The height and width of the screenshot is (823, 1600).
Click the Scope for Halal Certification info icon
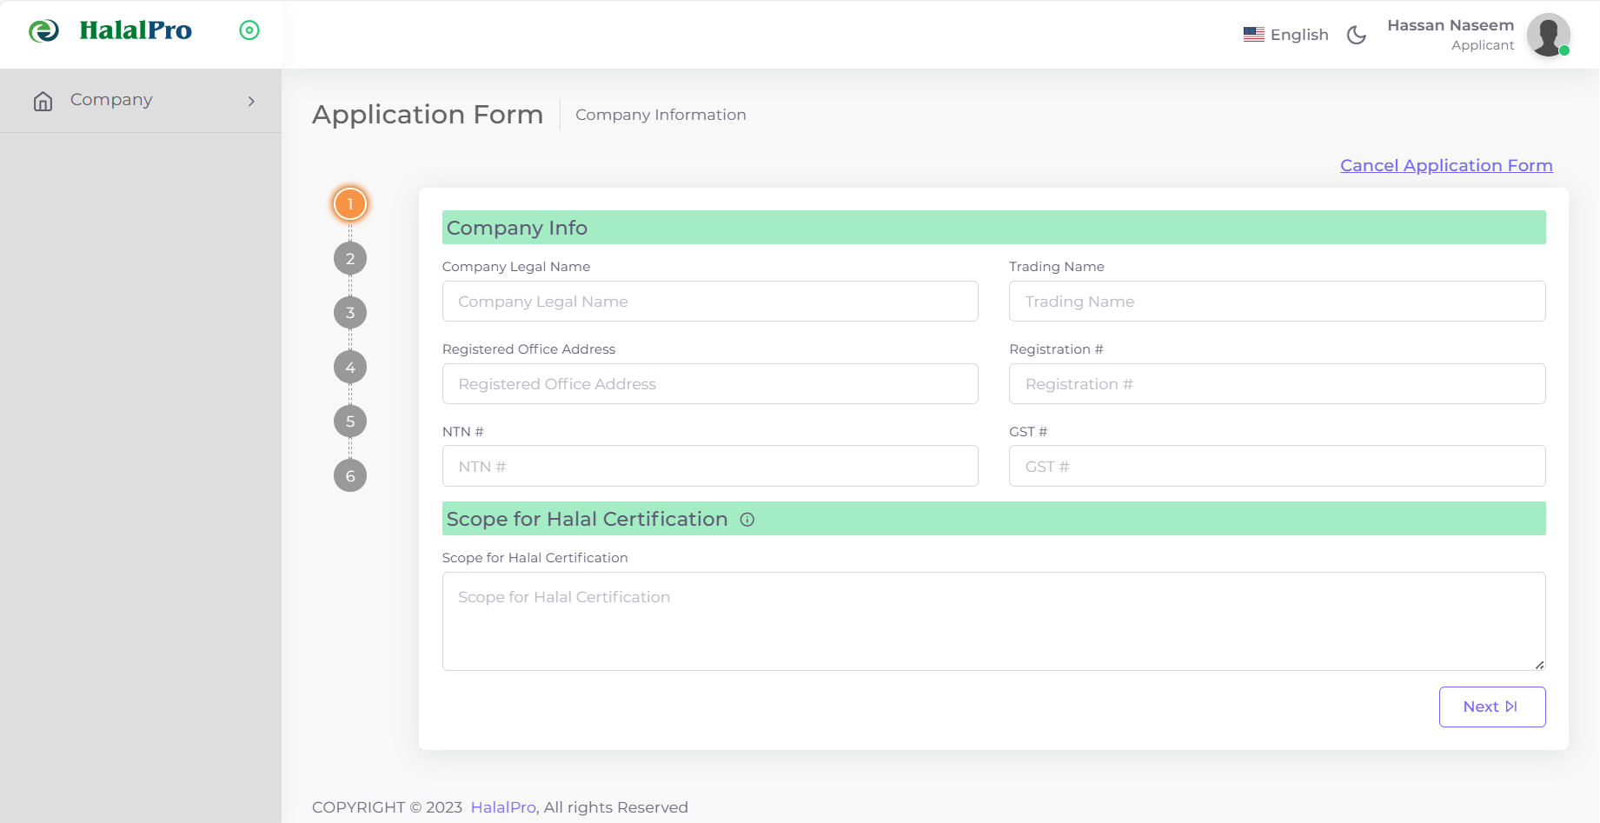point(747,520)
